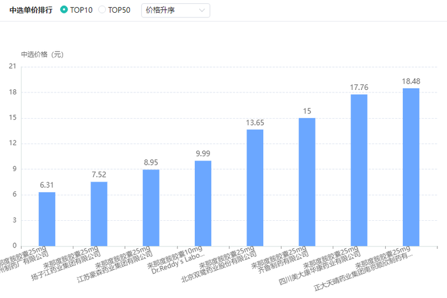The image size is (447, 298).
Task: Click the 齐鲁制药有限公司 axis label
Action: pyautogui.click(x=284, y=263)
